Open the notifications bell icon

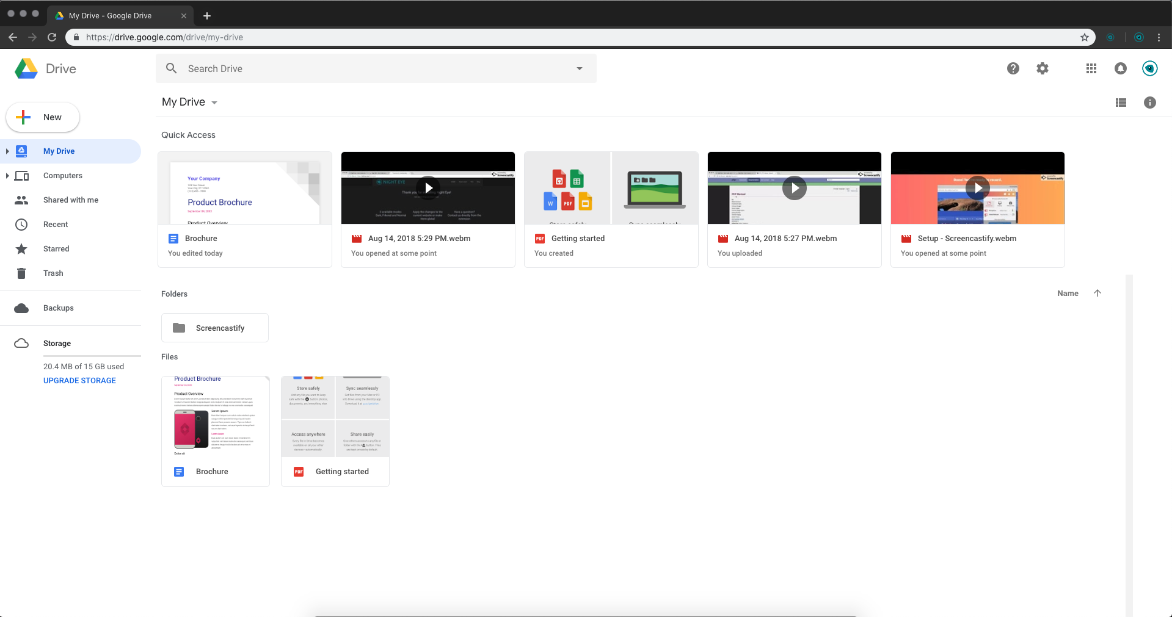pyautogui.click(x=1121, y=68)
